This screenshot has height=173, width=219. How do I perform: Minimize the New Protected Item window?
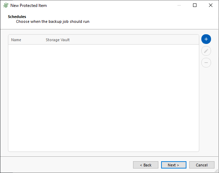coord(179,5)
